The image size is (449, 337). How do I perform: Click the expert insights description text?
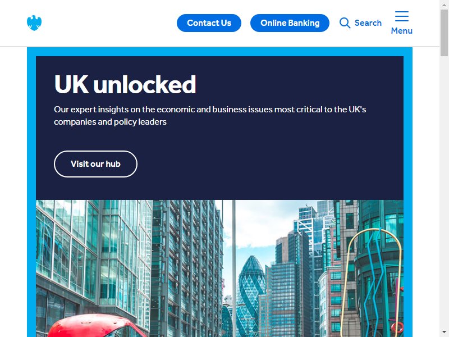point(210,116)
